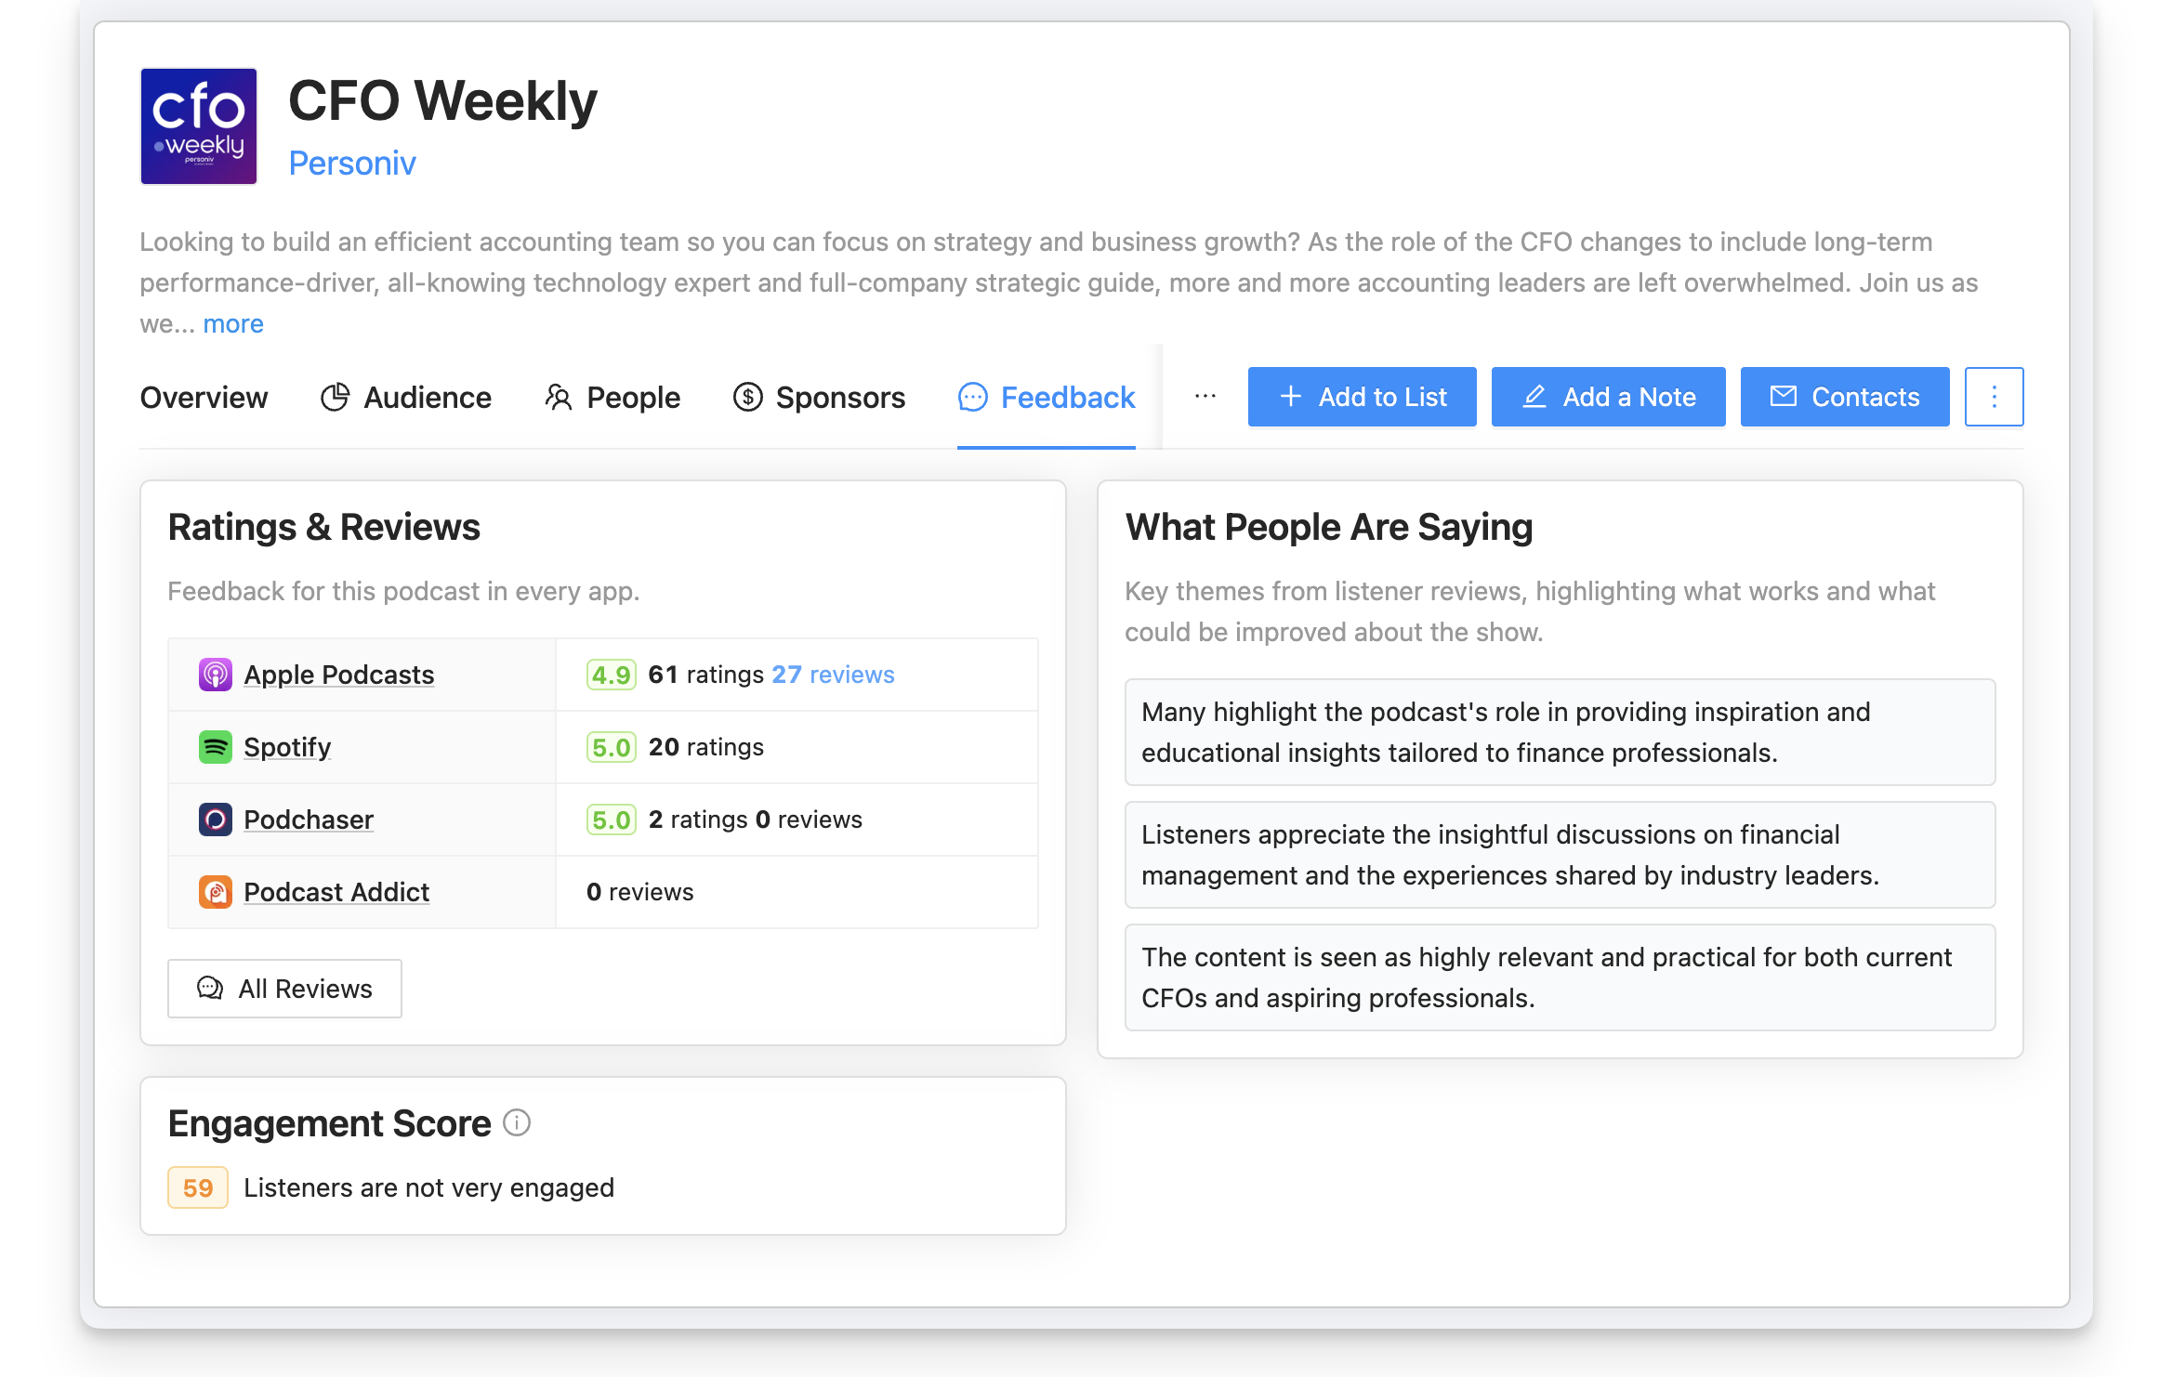This screenshot has height=1377, width=2173.
Task: Click the Feedback speech bubble icon
Action: pyautogui.click(x=972, y=397)
